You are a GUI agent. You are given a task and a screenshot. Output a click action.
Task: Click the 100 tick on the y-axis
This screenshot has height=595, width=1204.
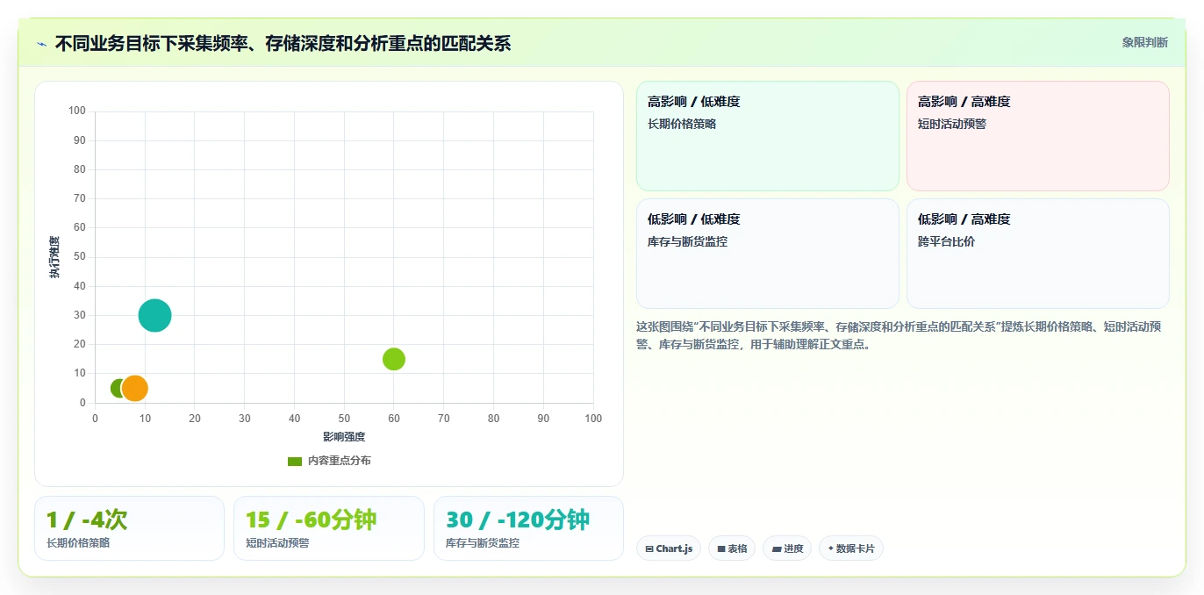77,111
